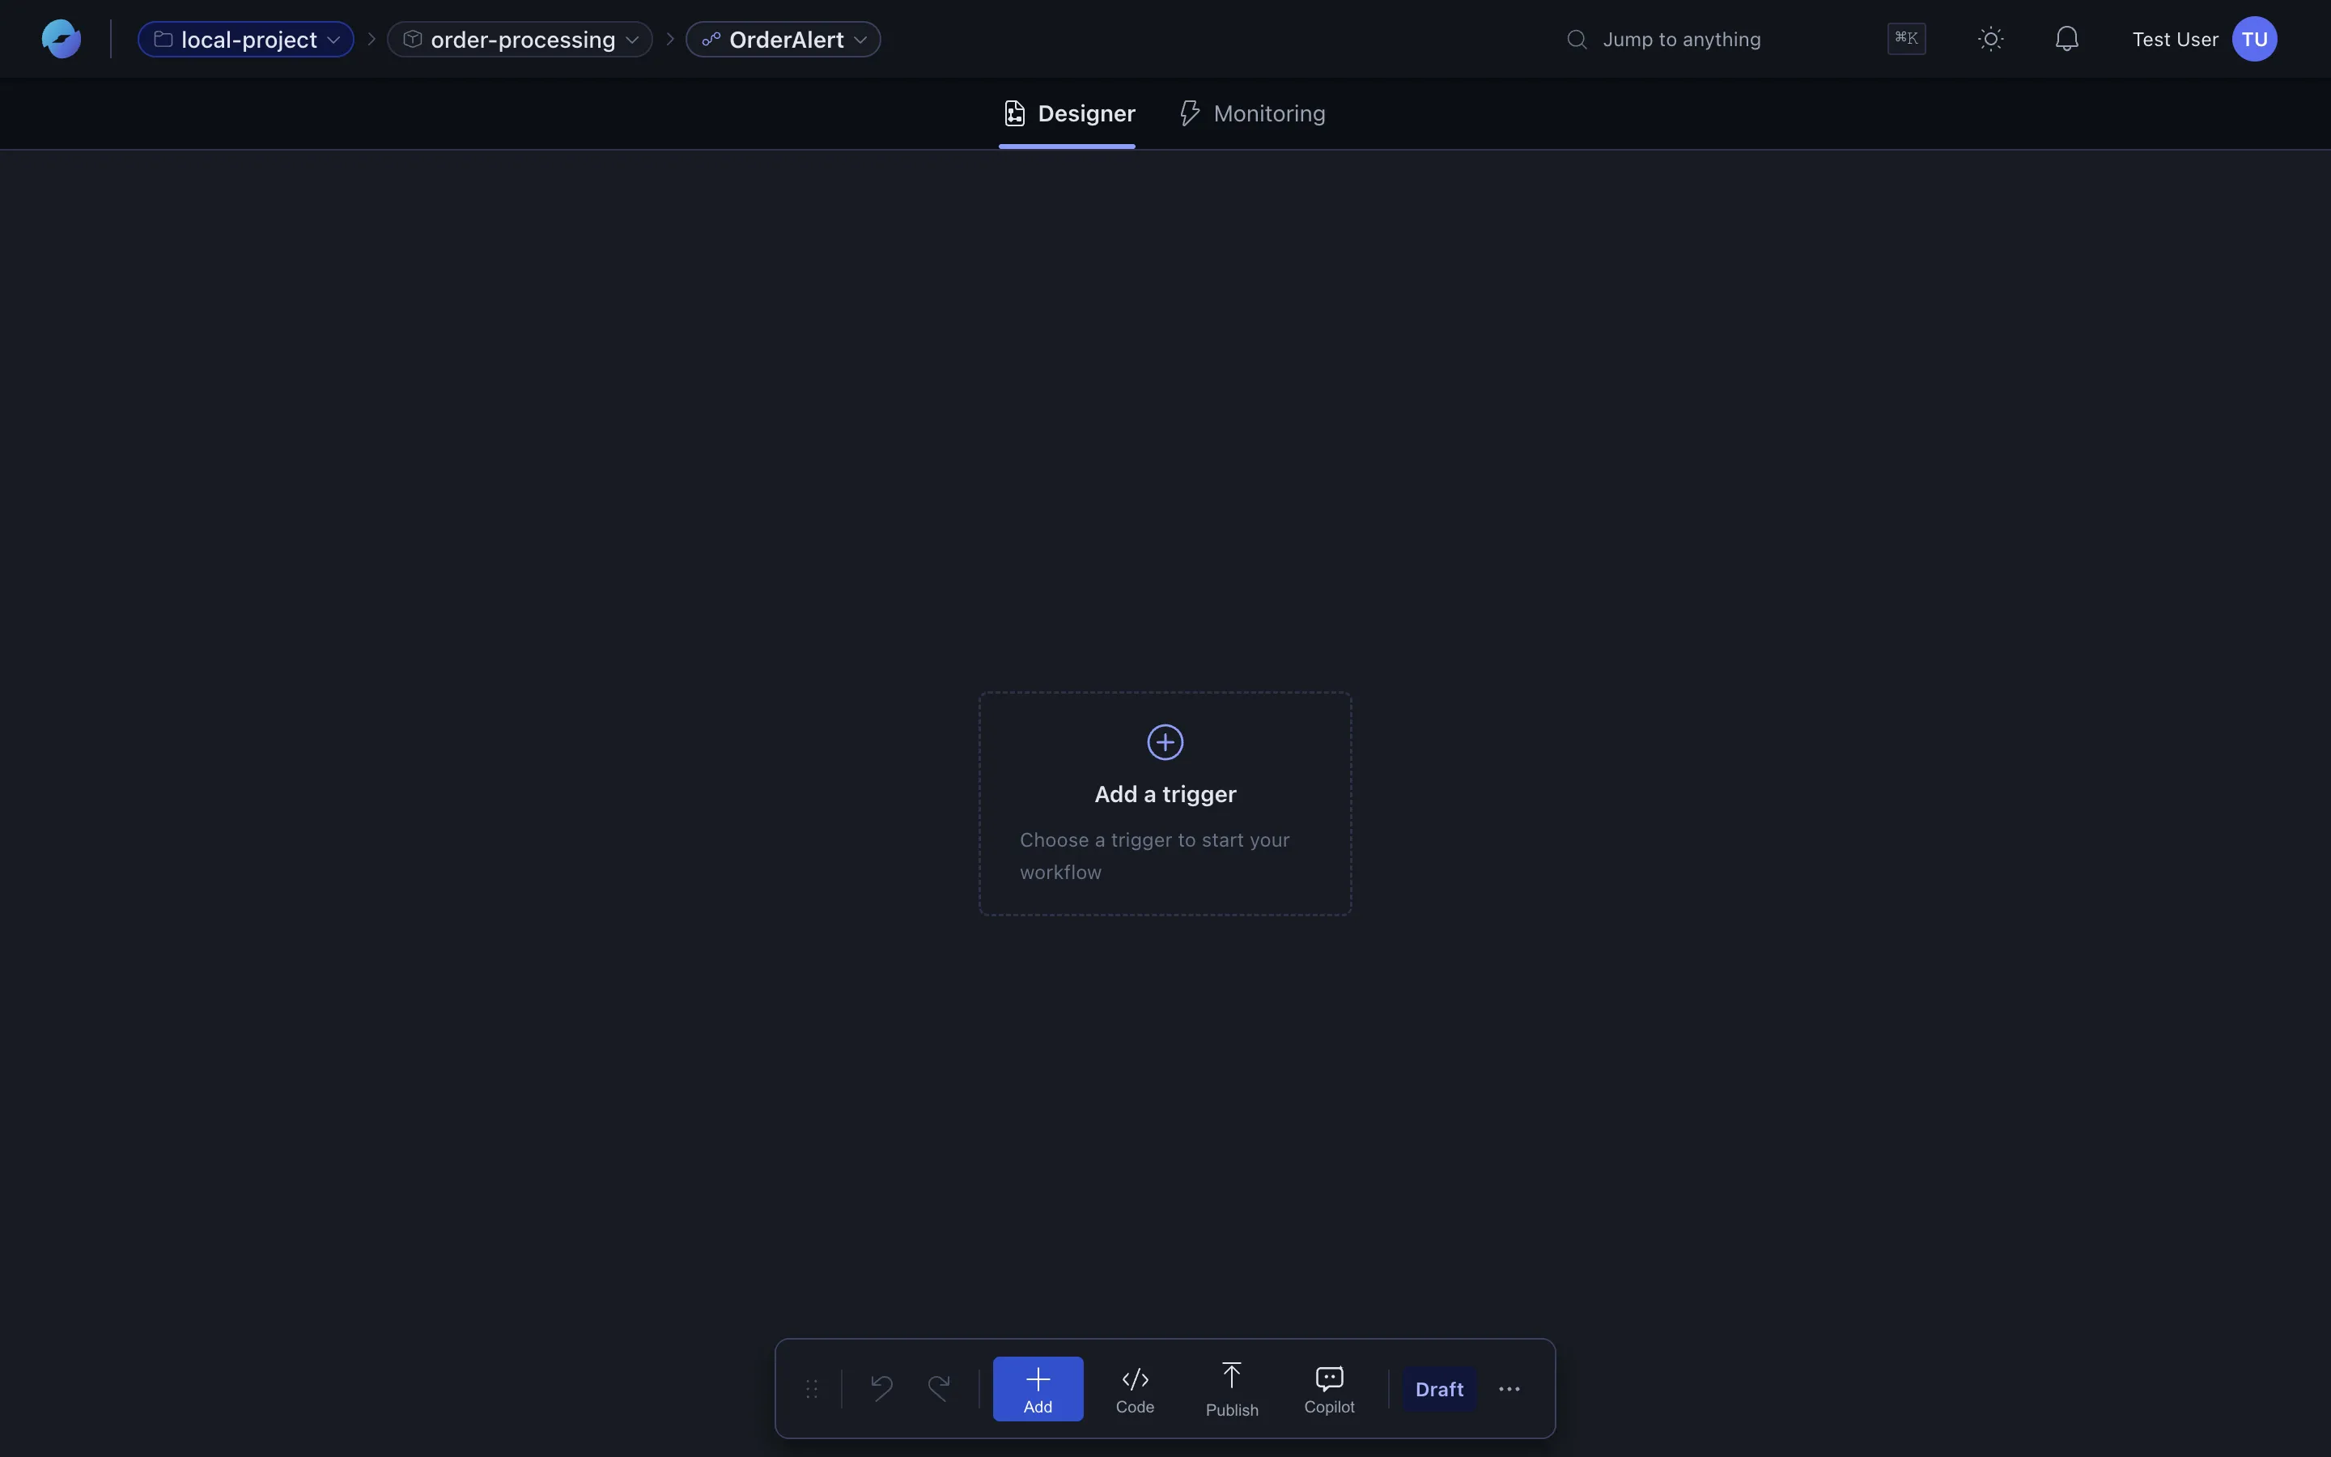The image size is (2331, 1457).
Task: Click the Add button in the toolbar
Action: click(x=1038, y=1388)
